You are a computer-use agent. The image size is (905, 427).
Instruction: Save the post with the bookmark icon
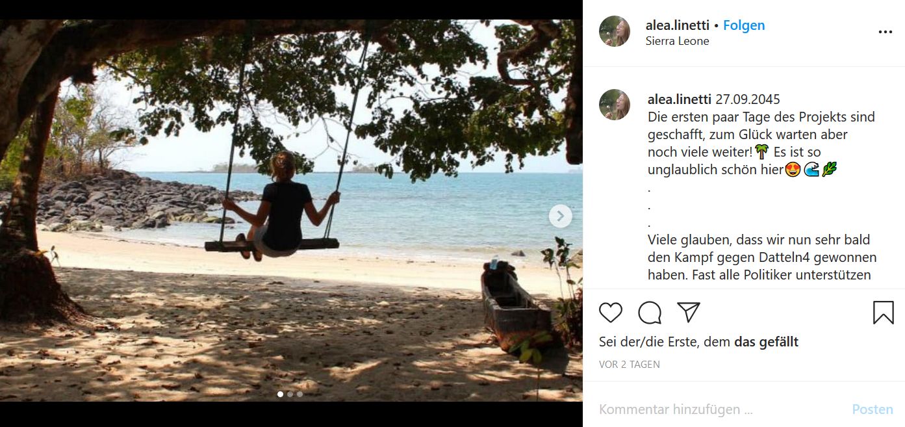point(883,313)
